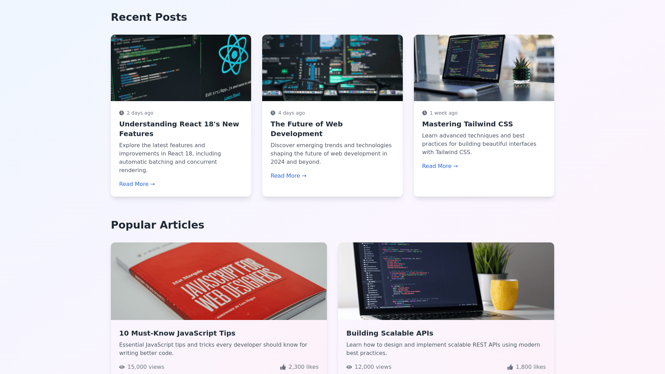Open Read More for Mastering Tailwind CSS
Viewport: 665px width, 374px height.
click(x=440, y=166)
